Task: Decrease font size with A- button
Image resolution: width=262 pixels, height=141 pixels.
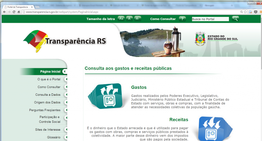Action: 137,19
